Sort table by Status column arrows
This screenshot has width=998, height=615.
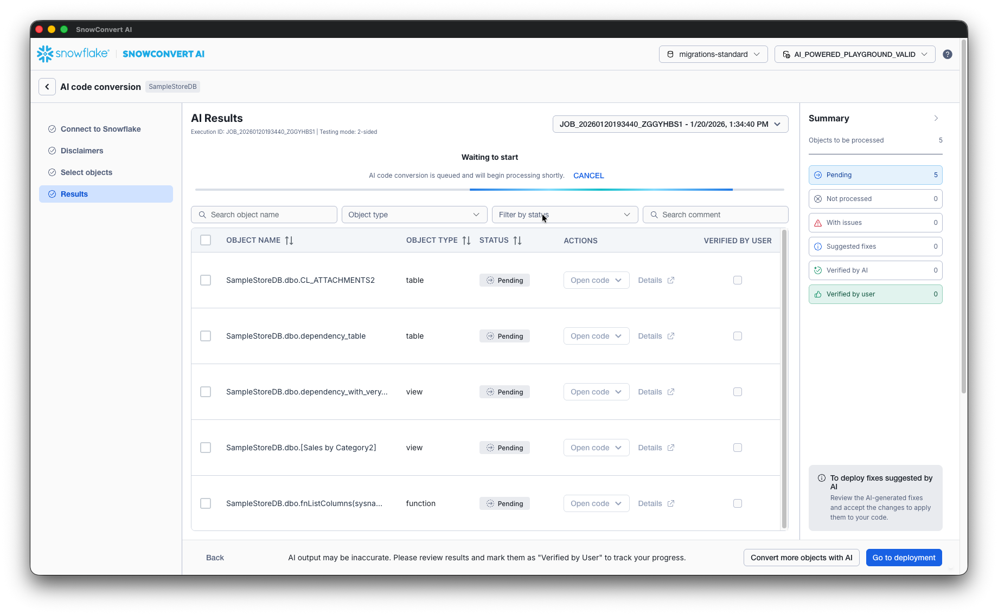517,241
